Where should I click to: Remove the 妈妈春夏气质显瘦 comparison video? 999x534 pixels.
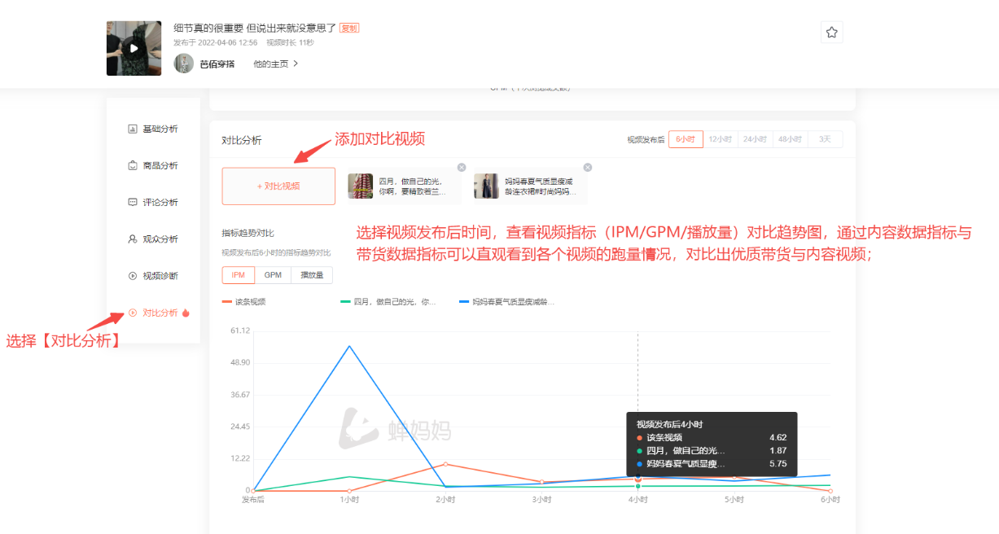588,167
